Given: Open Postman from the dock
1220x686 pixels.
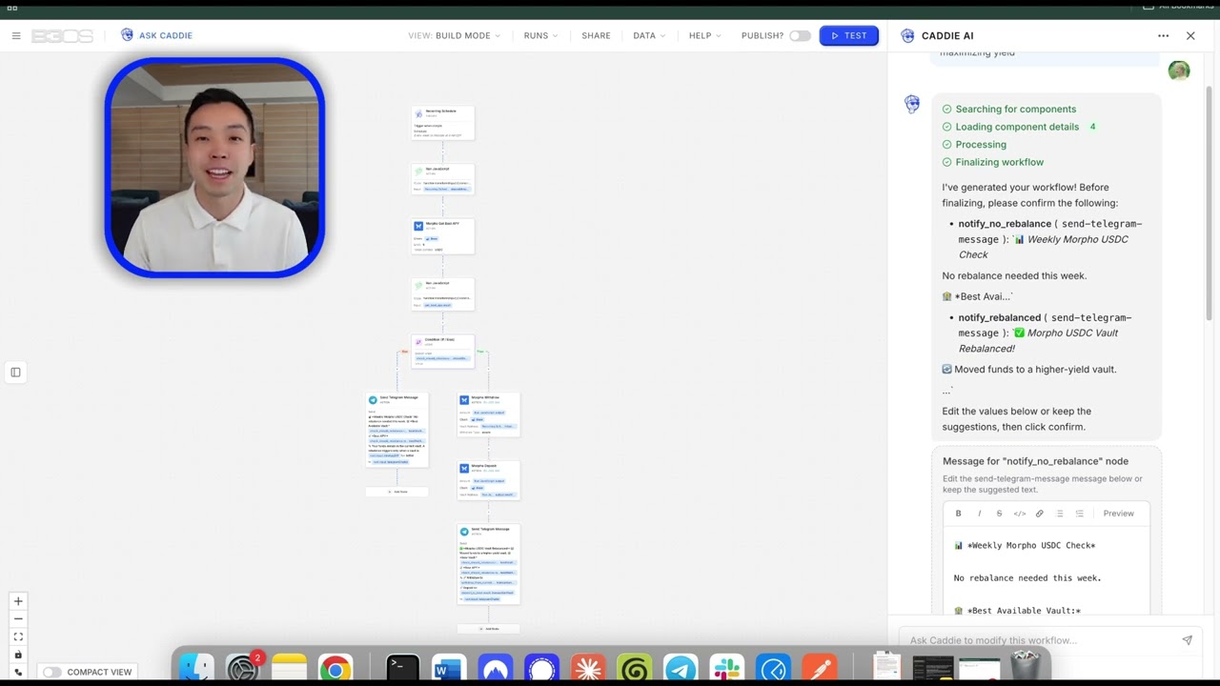Looking at the screenshot, I should pyautogui.click(x=819, y=669).
